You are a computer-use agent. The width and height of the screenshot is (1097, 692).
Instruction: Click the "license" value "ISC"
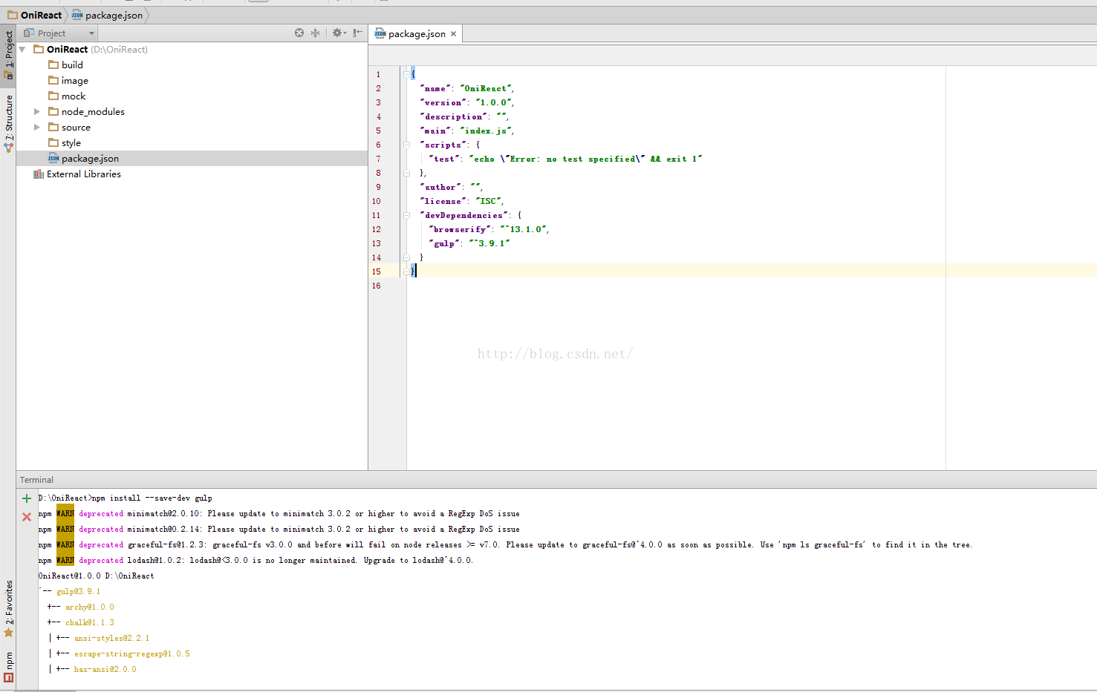point(489,201)
